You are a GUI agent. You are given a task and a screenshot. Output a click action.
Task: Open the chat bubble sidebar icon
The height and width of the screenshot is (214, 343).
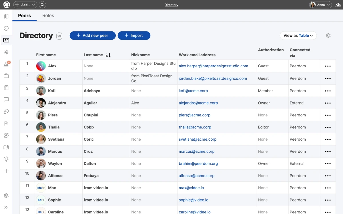click(x=6, y=100)
